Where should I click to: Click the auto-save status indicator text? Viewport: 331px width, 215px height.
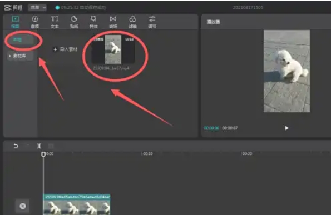(83, 8)
